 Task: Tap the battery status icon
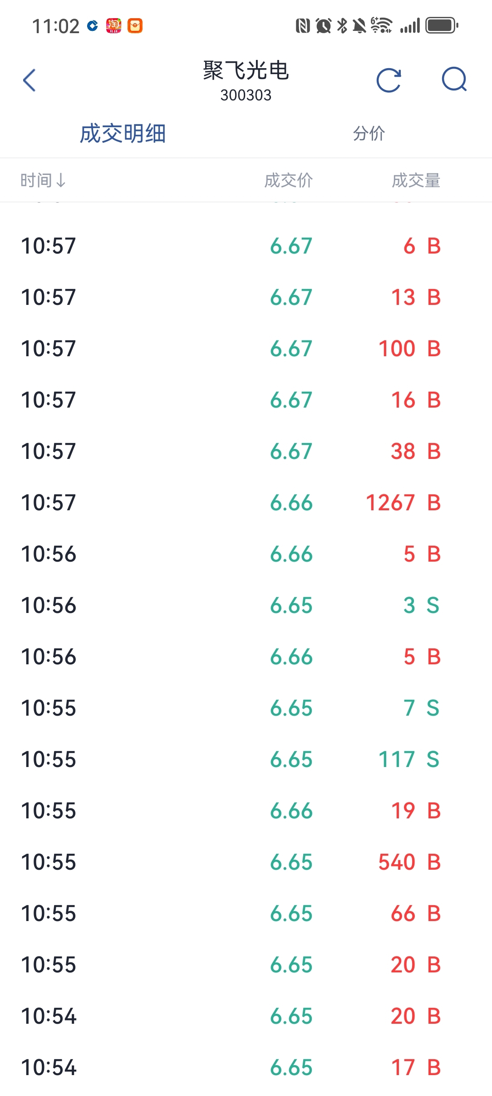pos(441,25)
